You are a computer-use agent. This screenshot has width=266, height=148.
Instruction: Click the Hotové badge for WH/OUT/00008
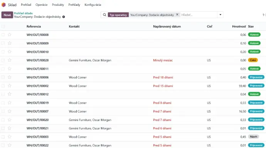(254, 35)
